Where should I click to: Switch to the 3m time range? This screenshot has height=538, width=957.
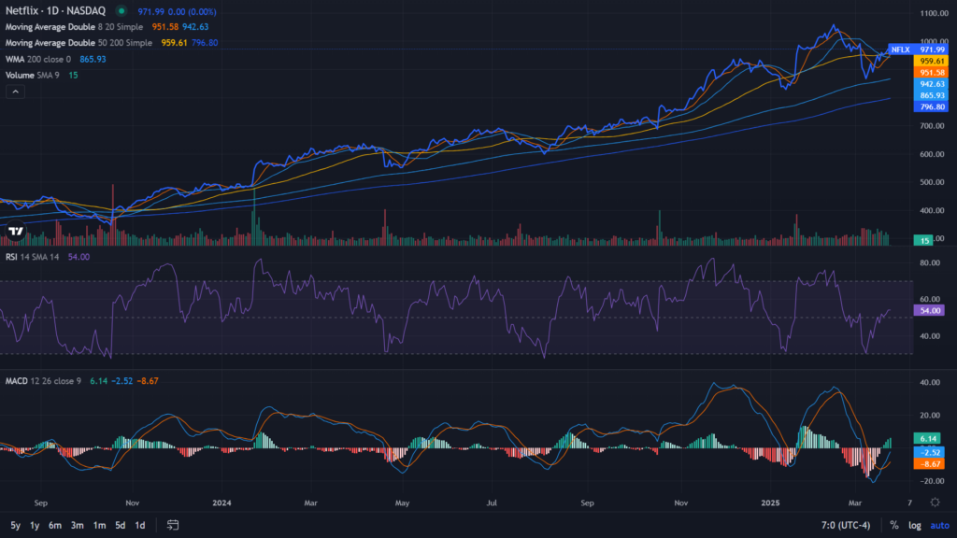coord(78,525)
